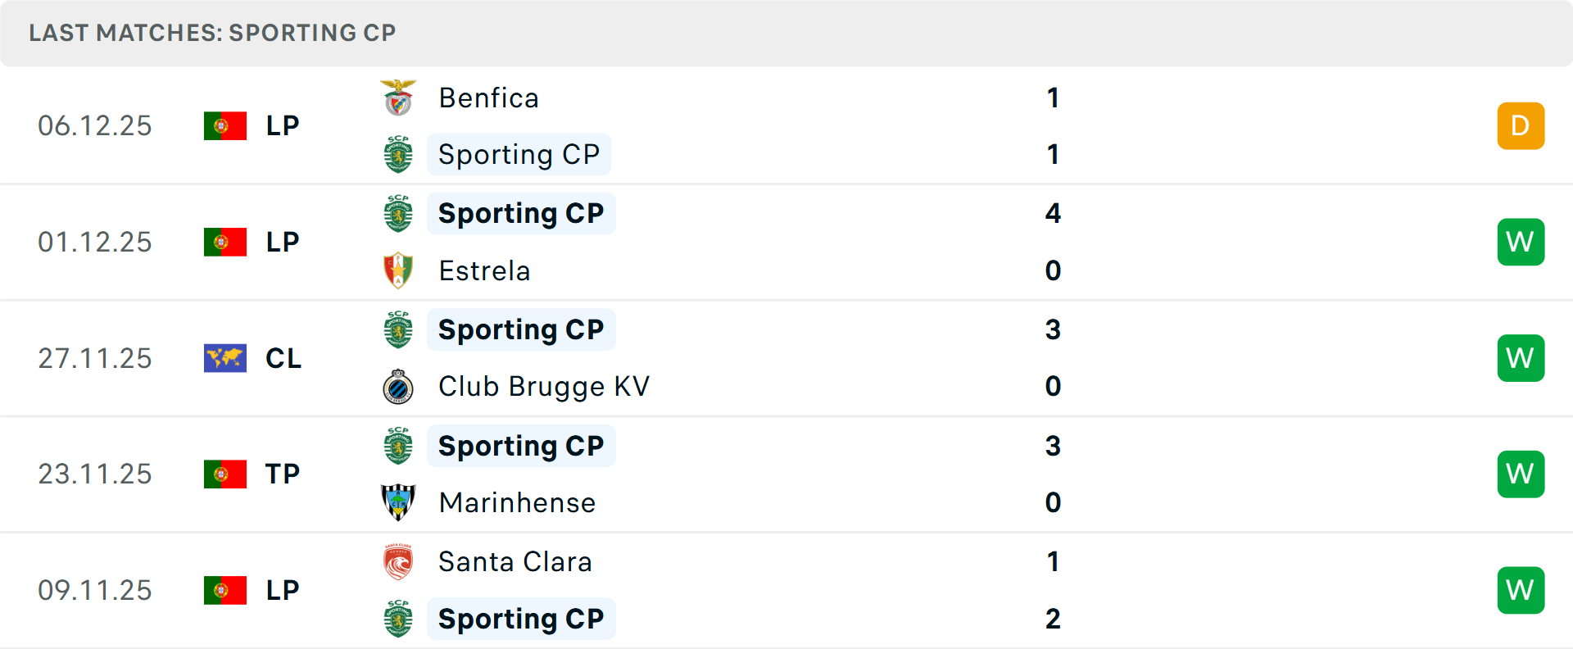Click the Santa Clara club crest icon
This screenshot has width=1573, height=649.
point(398,562)
